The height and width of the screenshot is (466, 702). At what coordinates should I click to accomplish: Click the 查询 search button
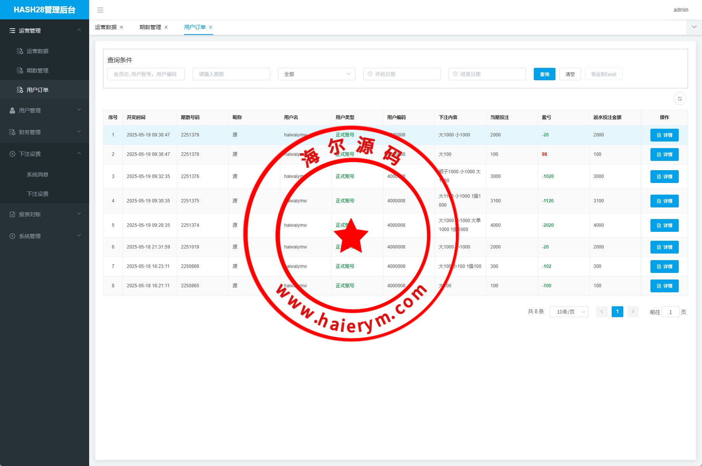(x=544, y=74)
